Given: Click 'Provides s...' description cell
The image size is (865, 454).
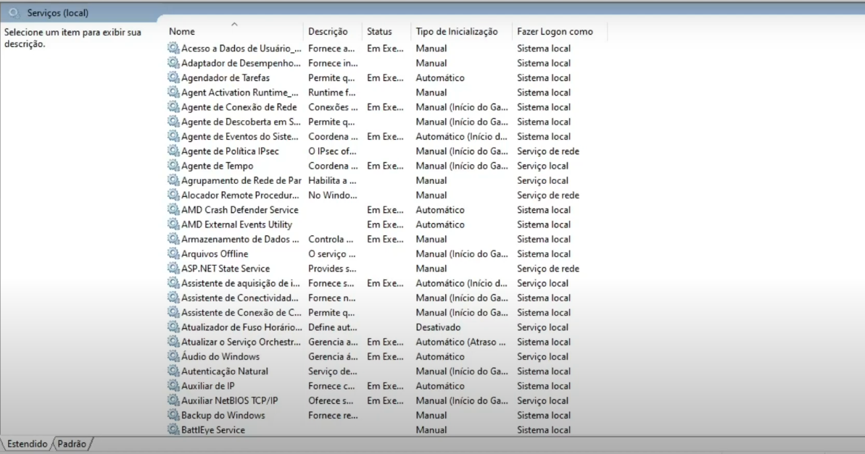Looking at the screenshot, I should [332, 269].
